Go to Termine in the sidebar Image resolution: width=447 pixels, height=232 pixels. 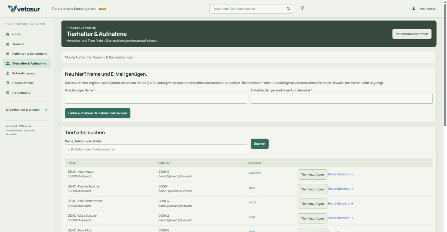coord(27,44)
